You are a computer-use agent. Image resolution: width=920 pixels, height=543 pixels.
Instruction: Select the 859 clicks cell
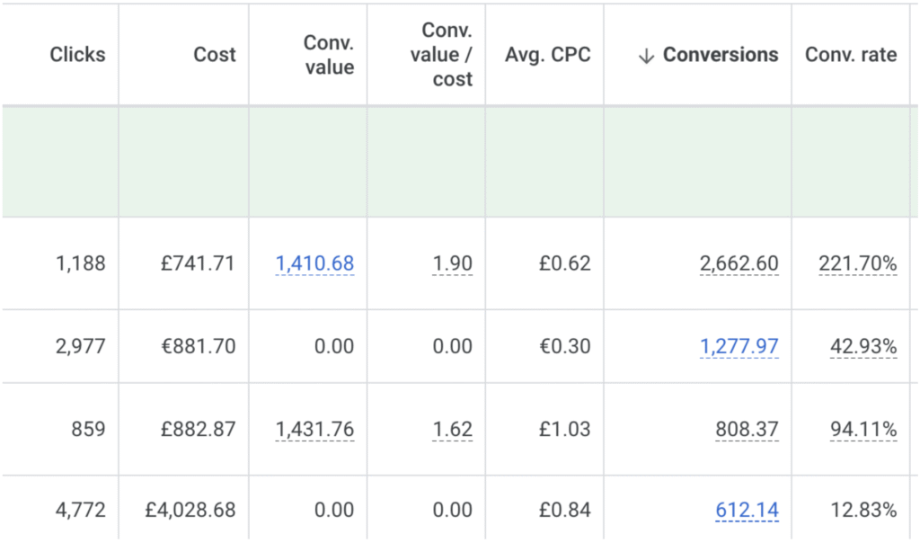tap(88, 429)
